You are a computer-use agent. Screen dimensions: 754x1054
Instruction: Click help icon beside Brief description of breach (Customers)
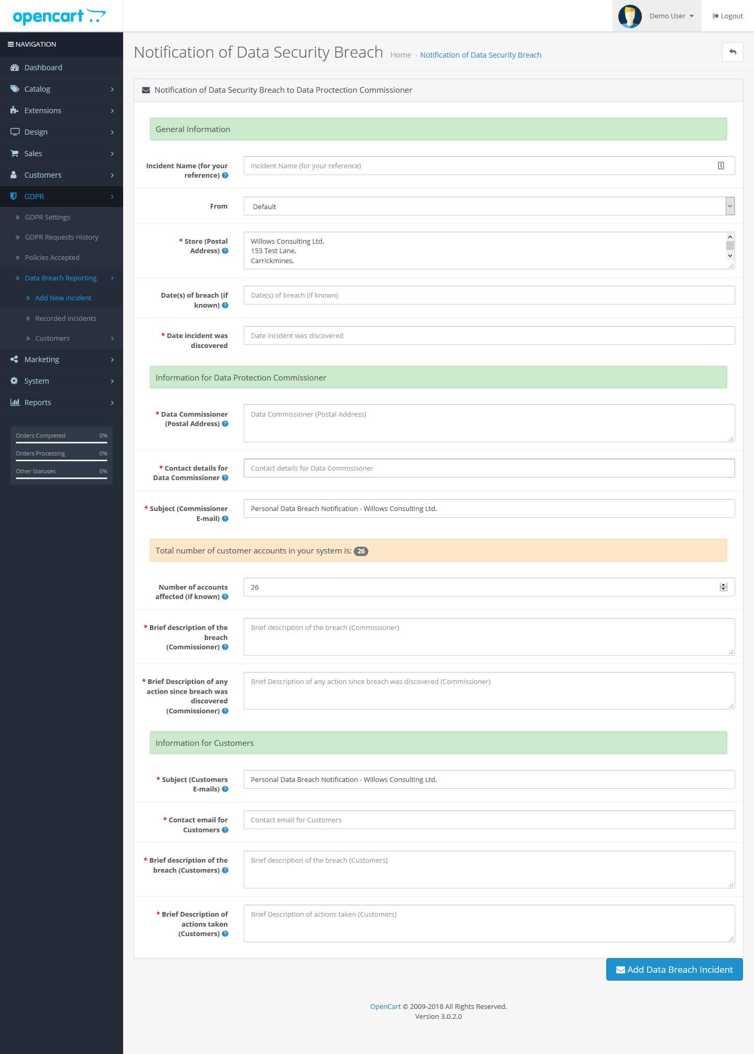click(225, 871)
